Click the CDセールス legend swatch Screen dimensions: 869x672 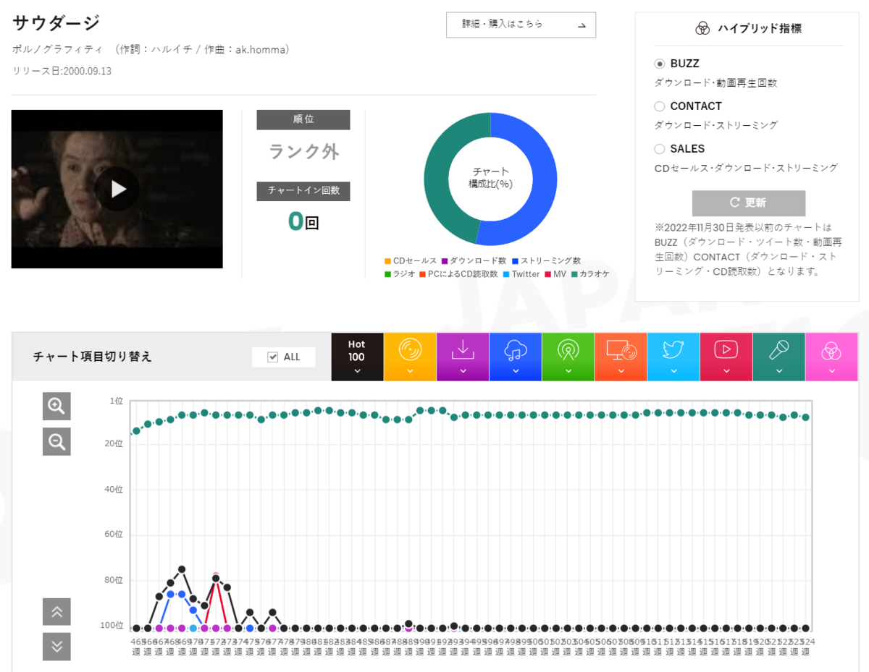[388, 261]
